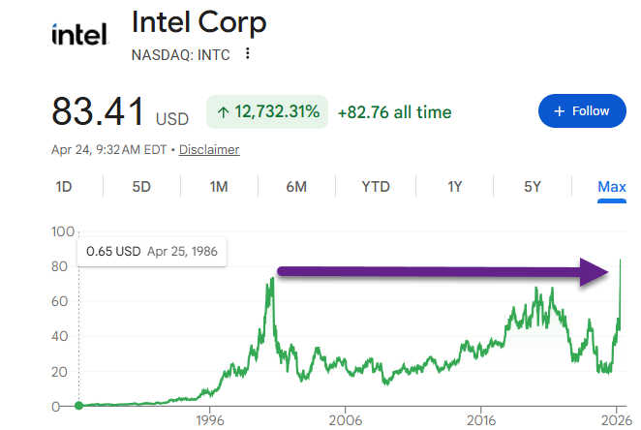This screenshot has width=641, height=430.
Task: Choose the Max chart range
Action: 612,187
